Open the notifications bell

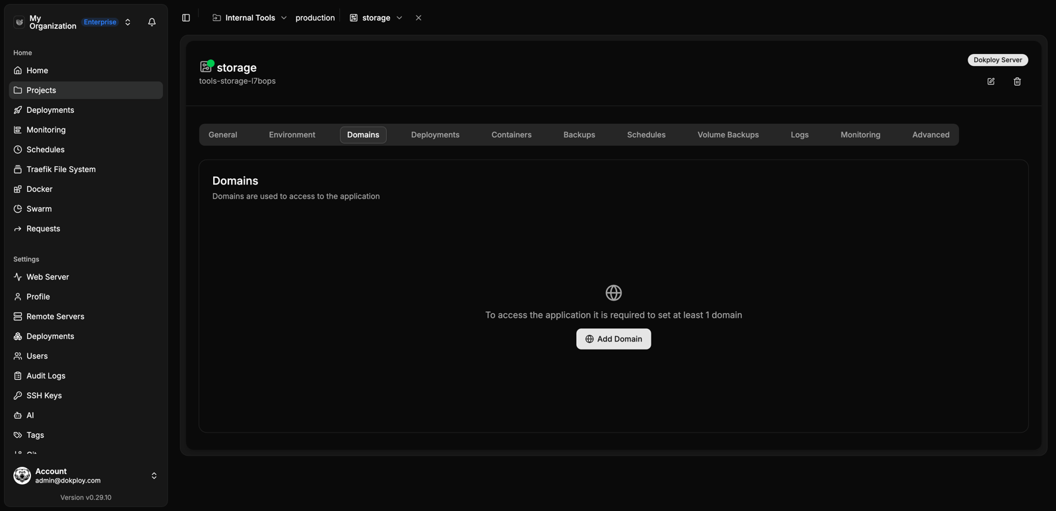pyautogui.click(x=152, y=22)
